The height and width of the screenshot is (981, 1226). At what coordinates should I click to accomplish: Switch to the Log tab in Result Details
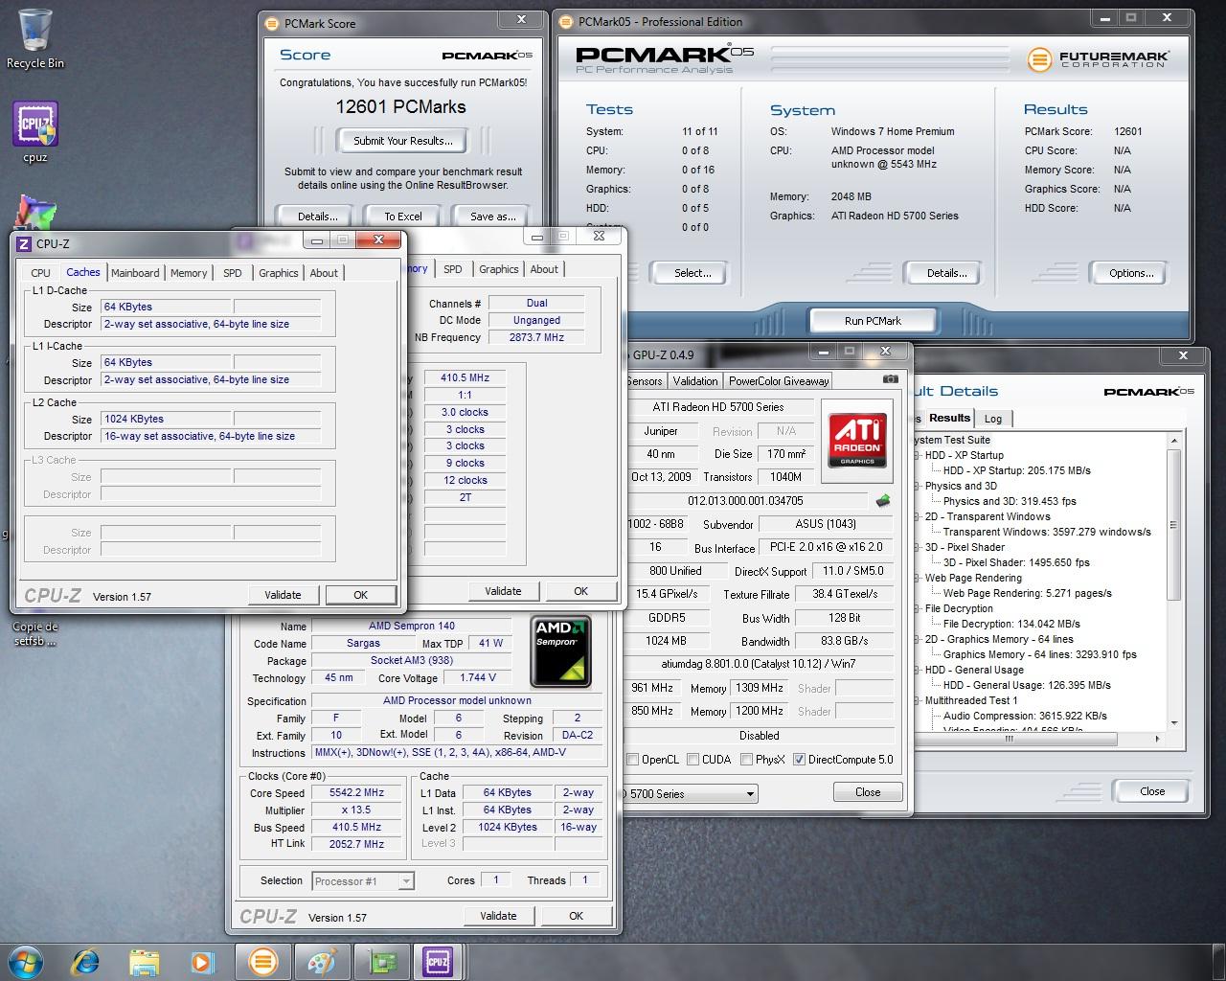tap(993, 419)
